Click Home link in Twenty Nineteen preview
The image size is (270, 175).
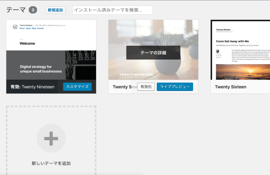22,28
